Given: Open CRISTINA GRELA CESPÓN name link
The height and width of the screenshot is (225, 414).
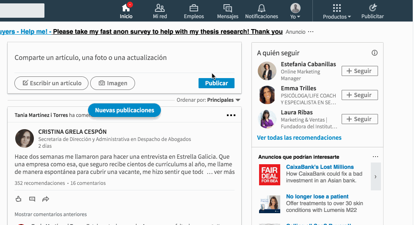Looking at the screenshot, I should point(72,132).
